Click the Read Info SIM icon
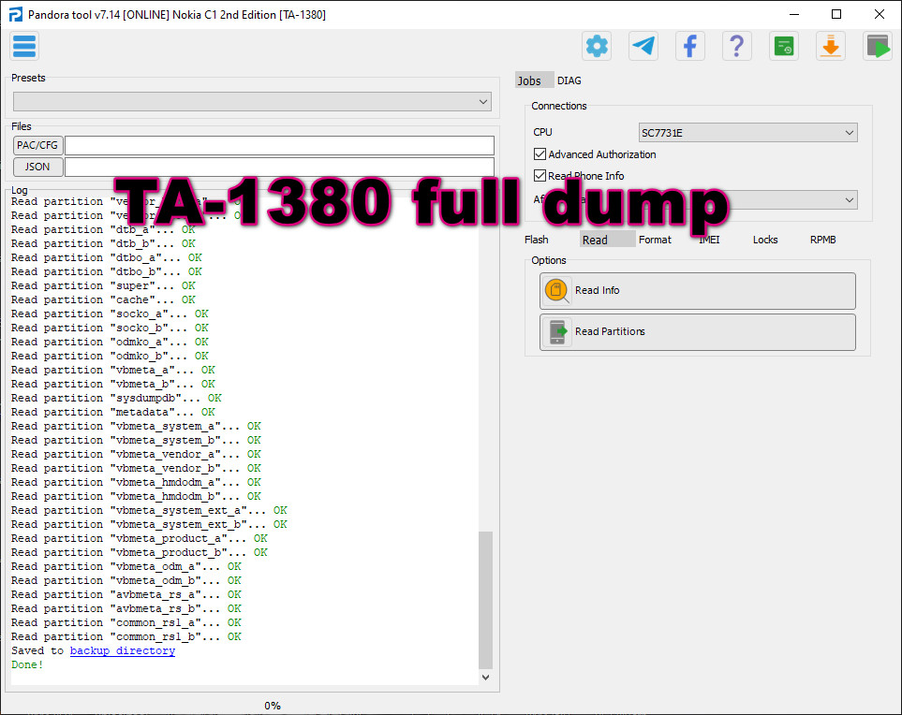This screenshot has width=902, height=715. (556, 290)
